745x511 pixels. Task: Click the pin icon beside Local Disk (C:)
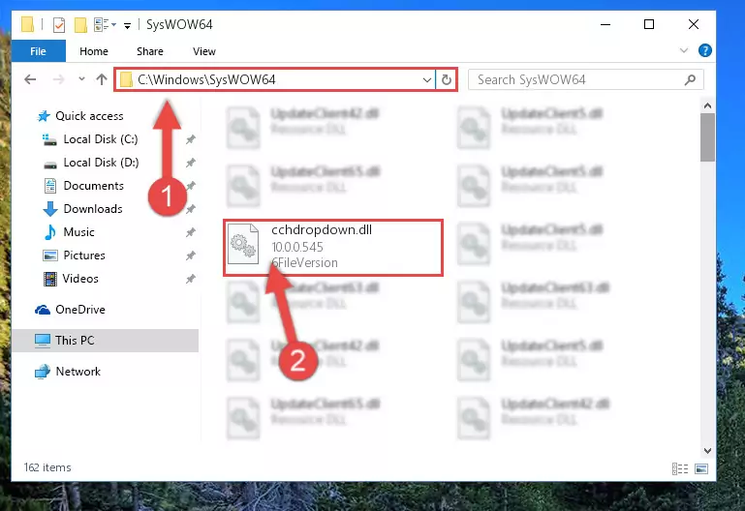[190, 139]
